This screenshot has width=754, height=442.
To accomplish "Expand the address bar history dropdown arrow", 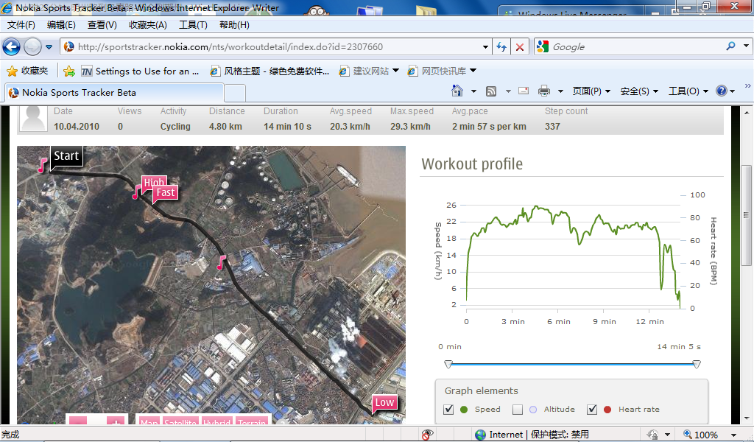I will (x=485, y=46).
